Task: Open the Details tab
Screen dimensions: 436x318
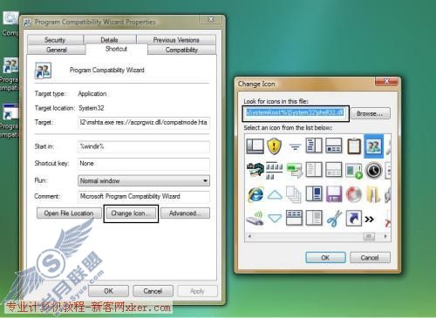Action: (110, 40)
